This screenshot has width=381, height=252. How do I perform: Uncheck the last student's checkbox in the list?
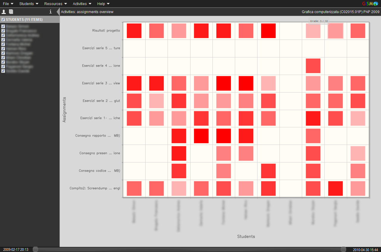coord(3,71)
